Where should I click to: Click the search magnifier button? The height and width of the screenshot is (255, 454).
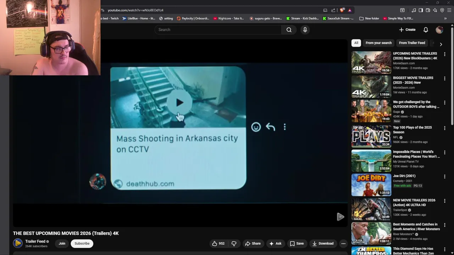pos(289,30)
